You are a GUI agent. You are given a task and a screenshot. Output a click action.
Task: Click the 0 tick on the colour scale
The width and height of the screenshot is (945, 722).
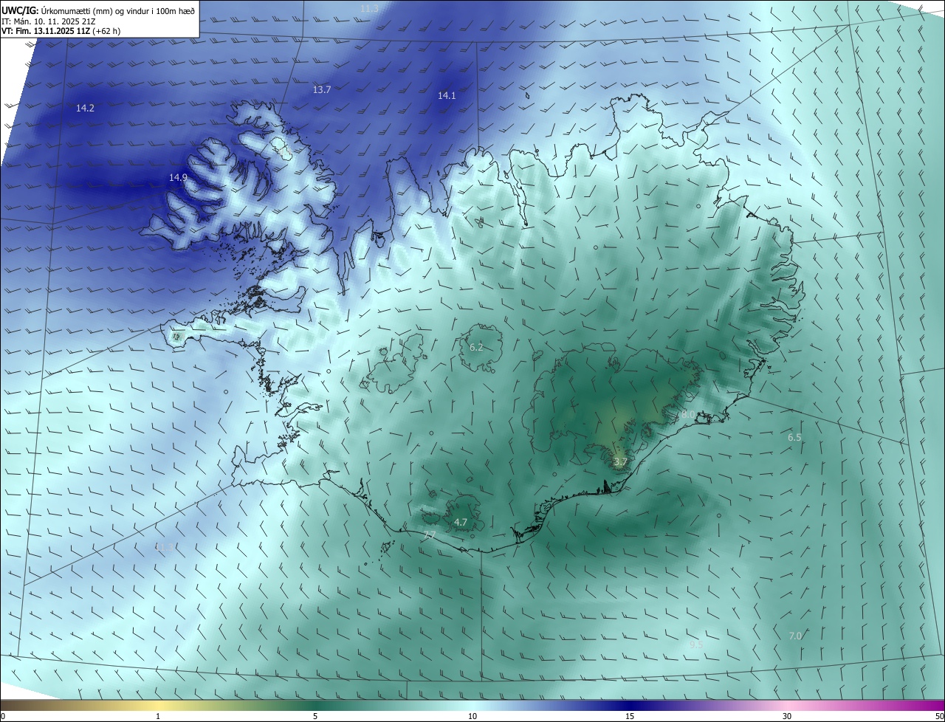[x=2, y=716]
